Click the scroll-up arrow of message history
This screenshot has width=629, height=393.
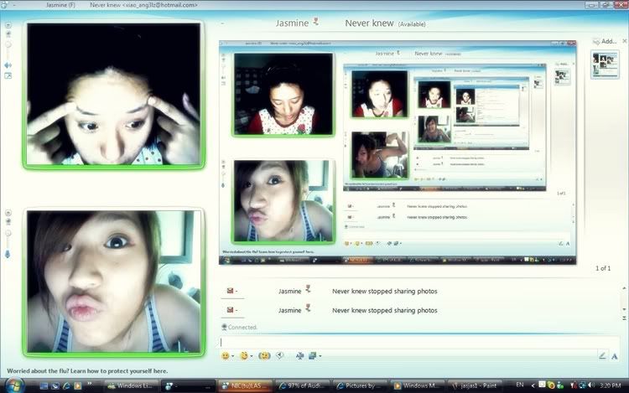[624, 288]
